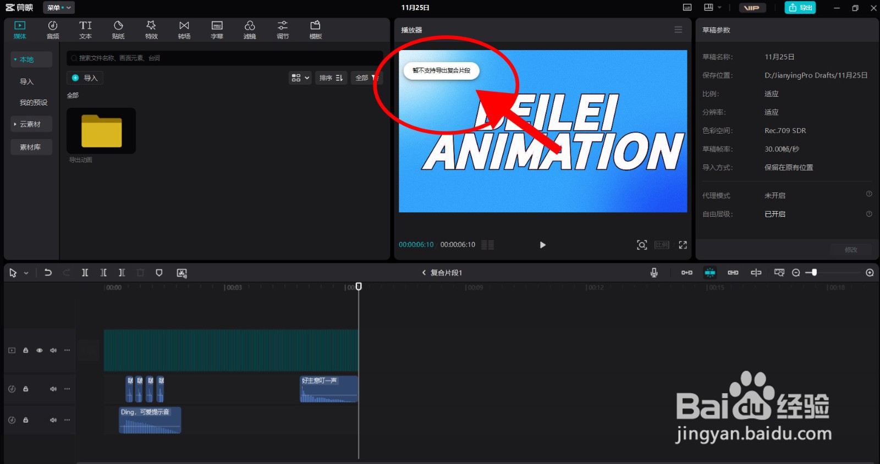The width and height of the screenshot is (880, 464).
Task: Go back from 复合片段1
Action: coord(424,273)
